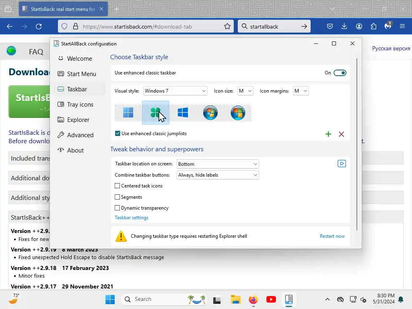Enable Centered task icons checkbox
412x309 pixels.
[117, 186]
